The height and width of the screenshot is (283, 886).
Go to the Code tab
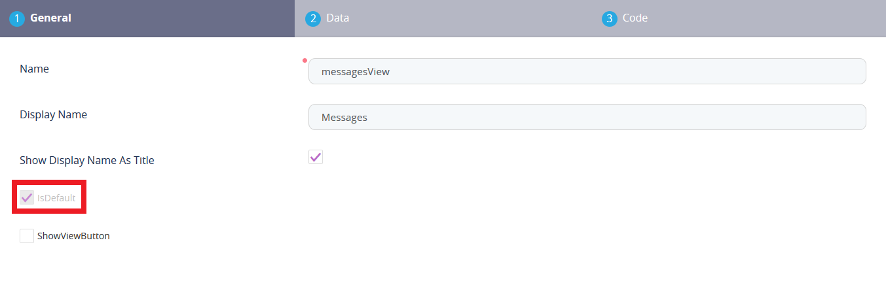[635, 18]
